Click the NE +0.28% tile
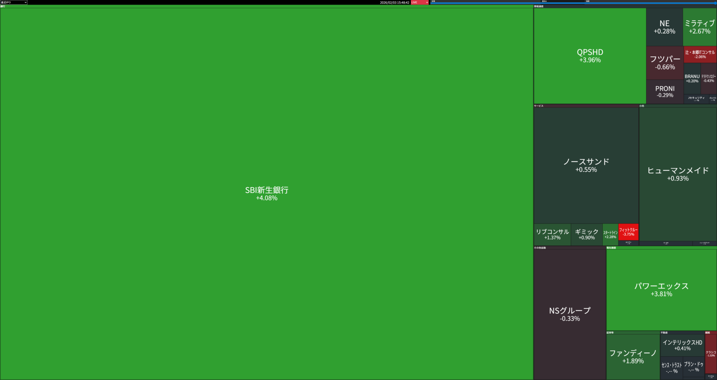This screenshot has height=380, width=717. [664, 27]
